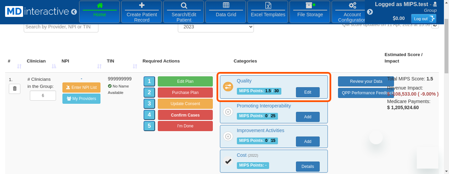Click the Promoting Interoperability target icon
The width and height of the screenshot is (449, 174).
click(228, 111)
